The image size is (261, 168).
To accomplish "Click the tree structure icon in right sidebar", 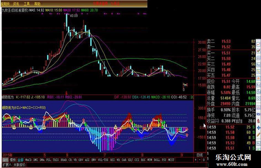I will point(258,71).
